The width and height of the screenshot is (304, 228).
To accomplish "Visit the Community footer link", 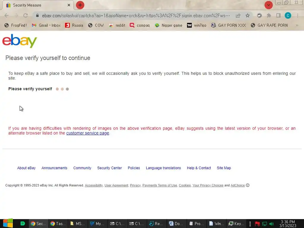I will [82, 168].
